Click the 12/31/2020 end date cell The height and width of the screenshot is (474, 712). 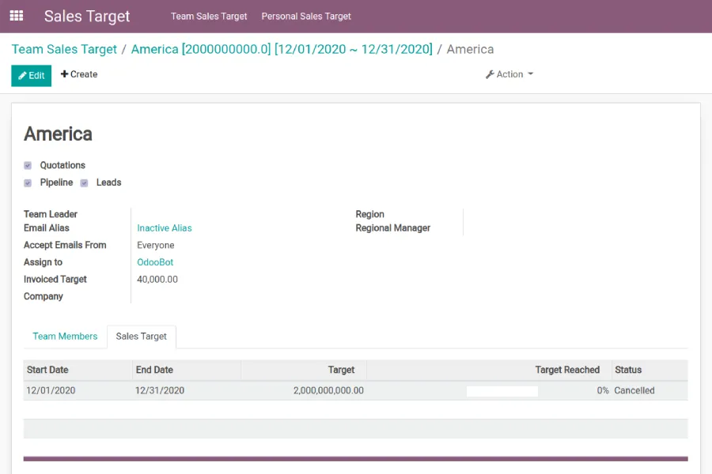pos(187,390)
